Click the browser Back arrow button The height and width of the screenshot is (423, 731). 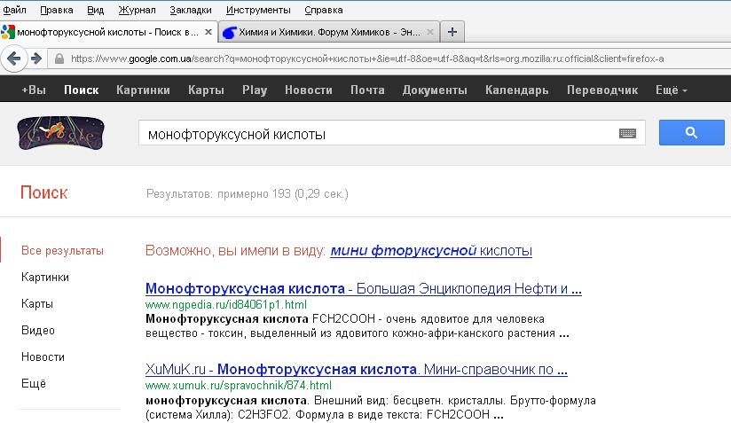[12, 59]
